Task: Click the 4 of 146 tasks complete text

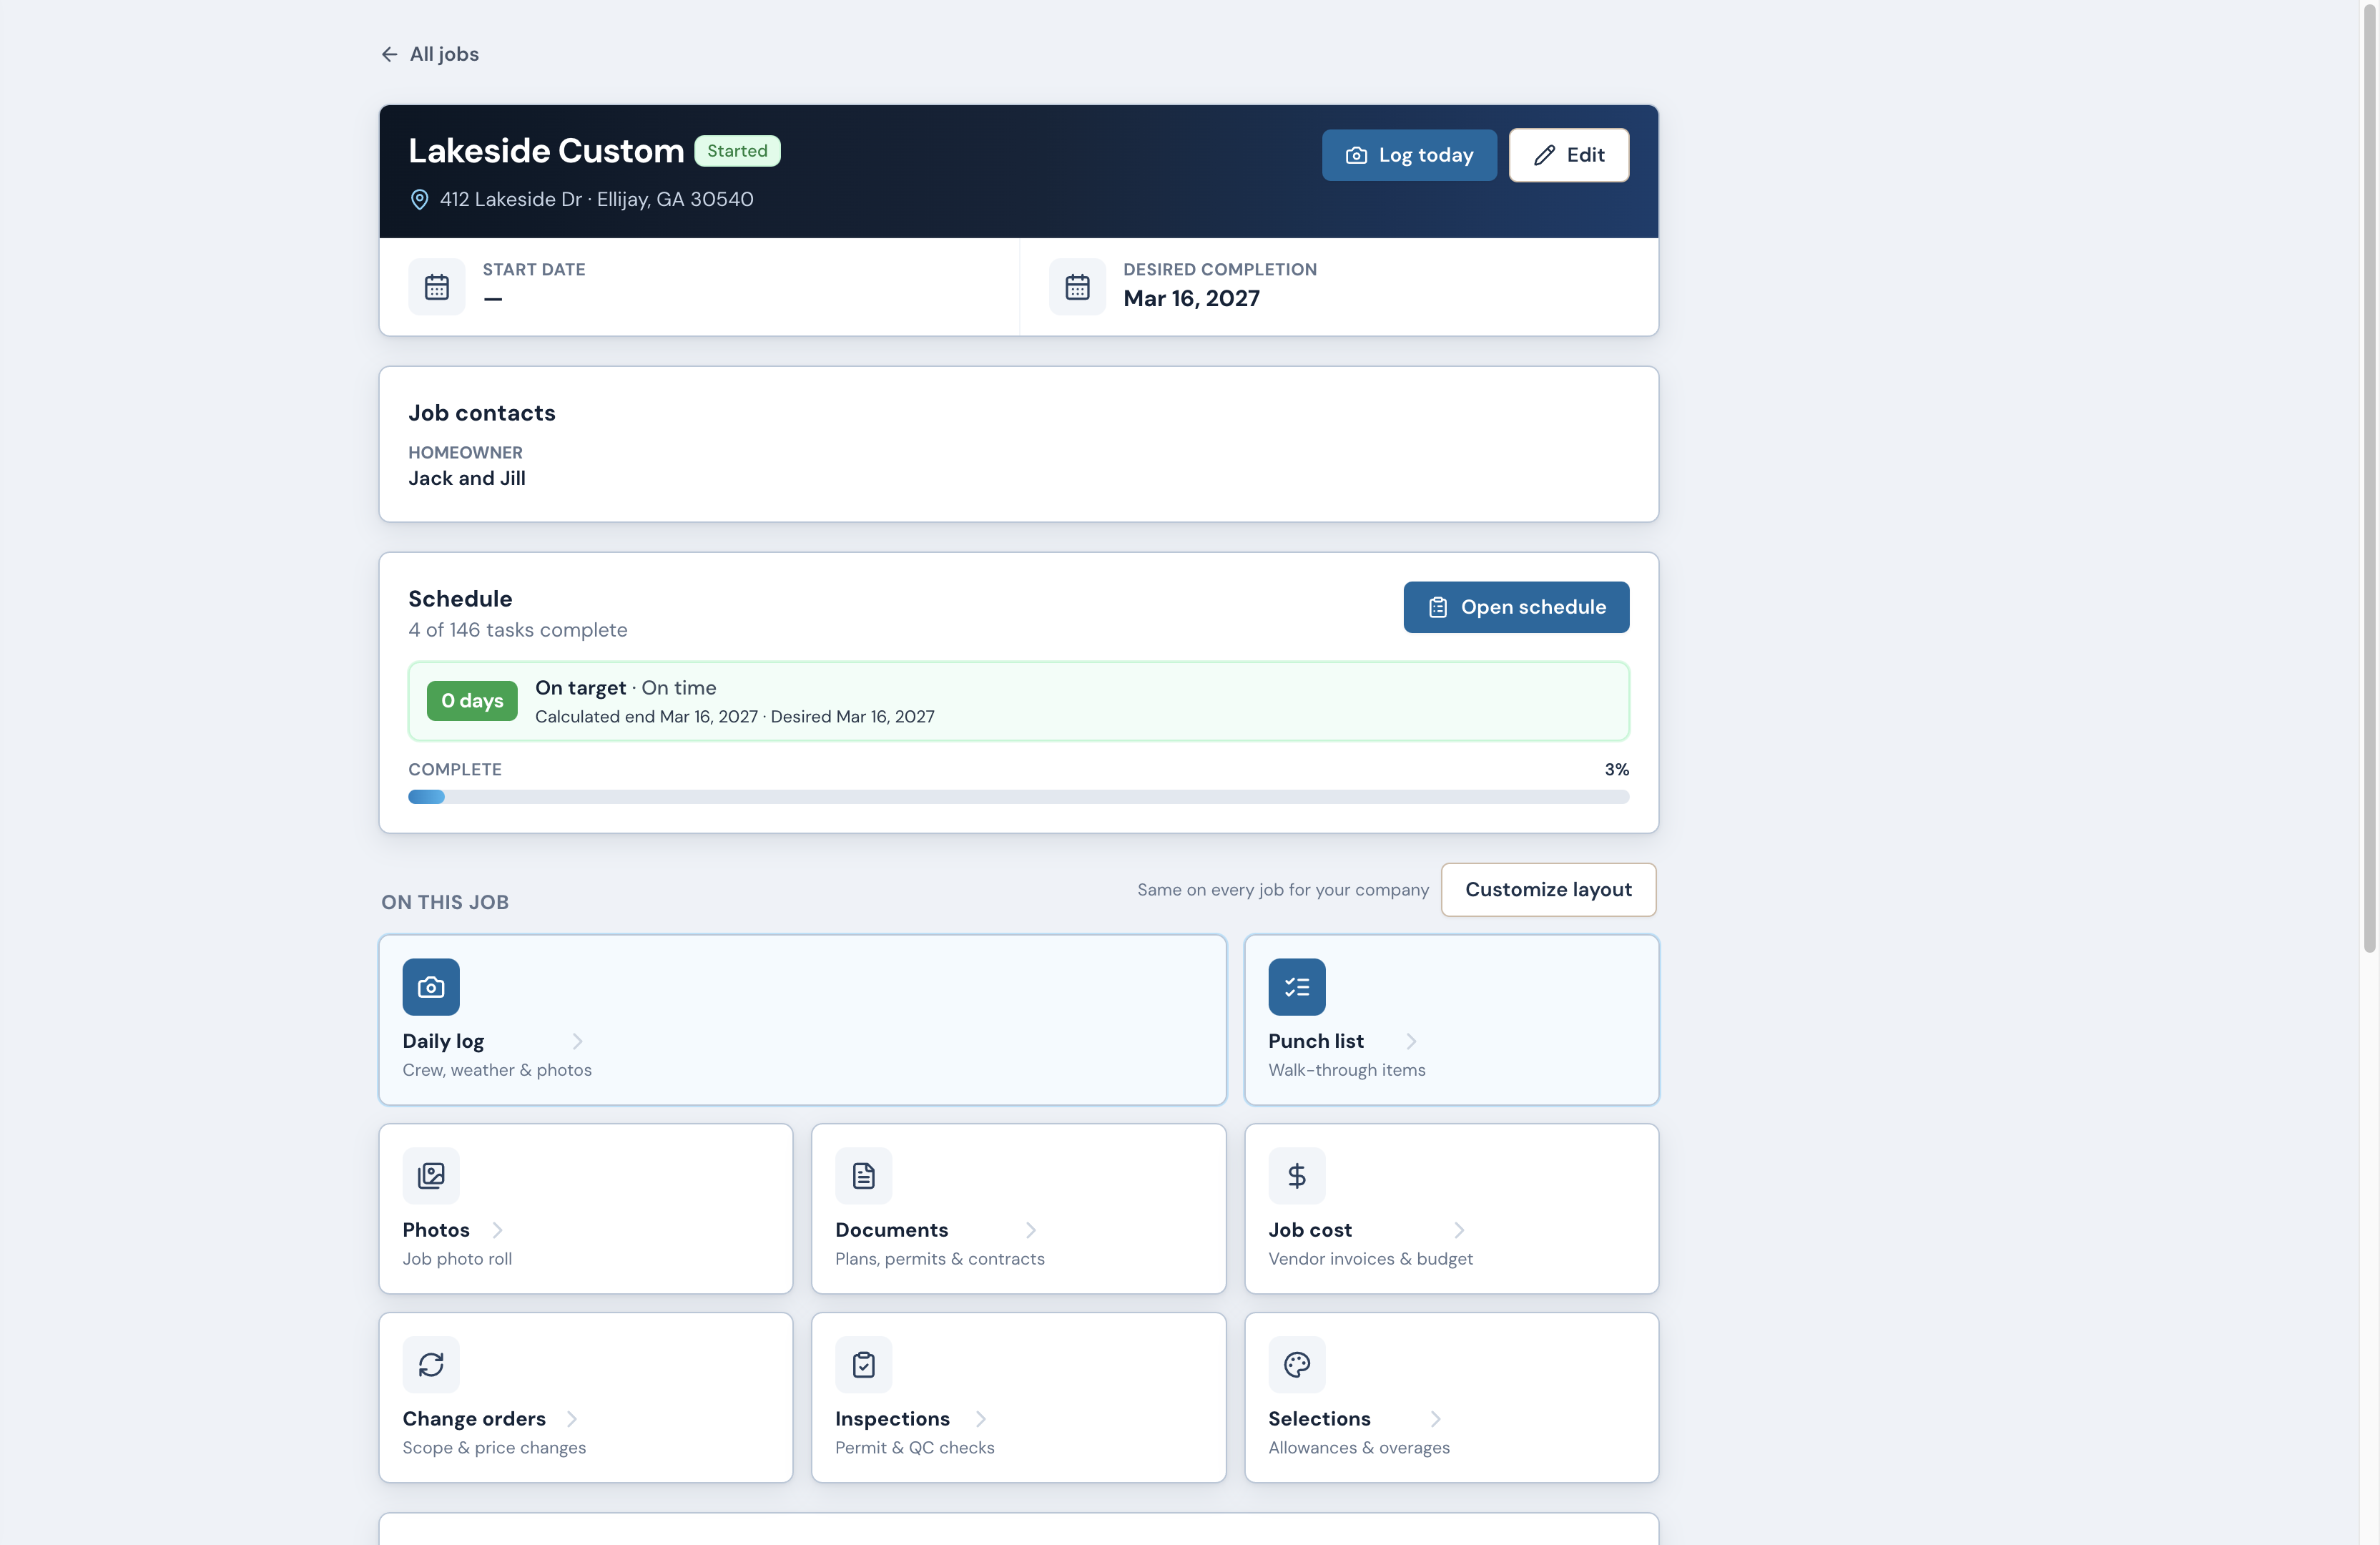Action: point(518,630)
